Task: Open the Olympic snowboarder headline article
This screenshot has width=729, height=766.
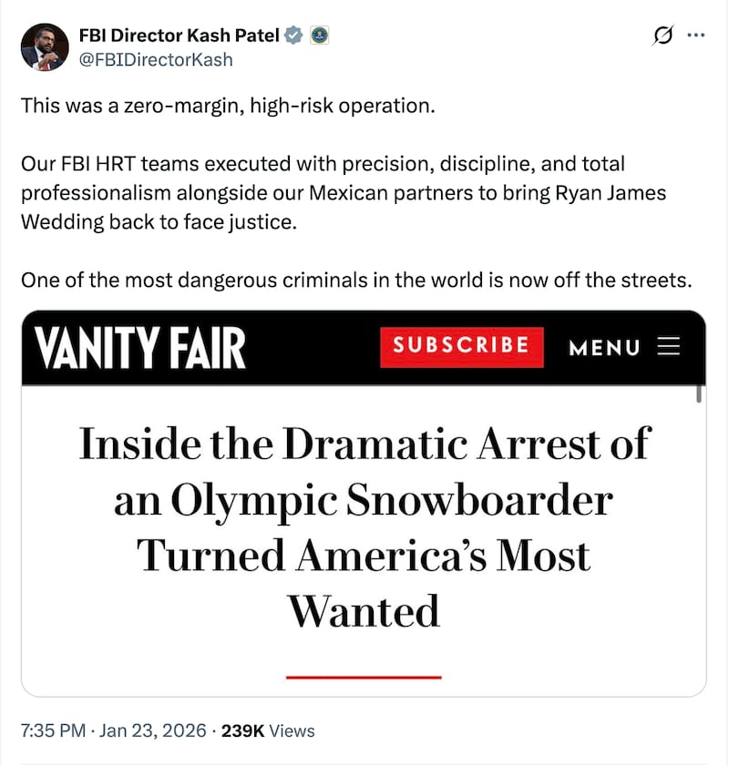Action: pyautogui.click(x=364, y=526)
